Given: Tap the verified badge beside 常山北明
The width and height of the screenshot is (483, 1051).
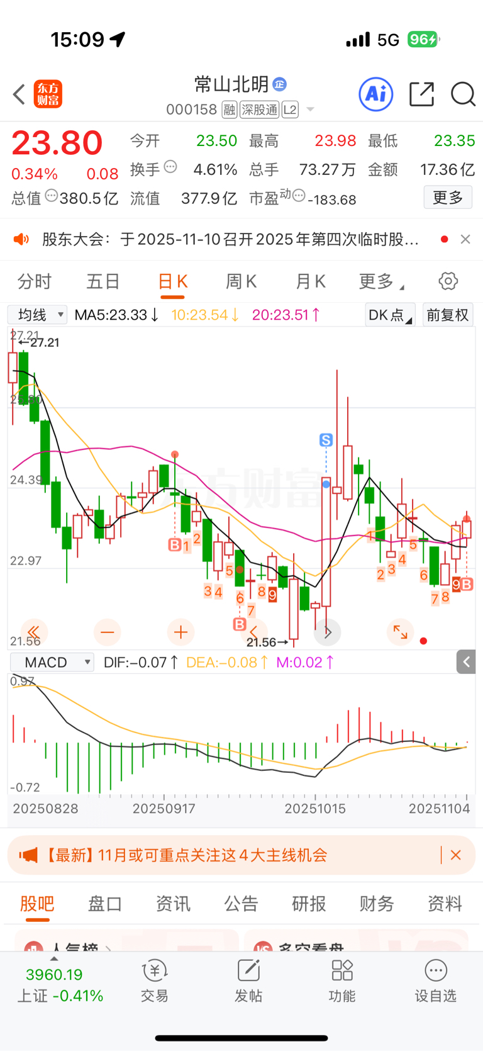Looking at the screenshot, I should [280, 84].
